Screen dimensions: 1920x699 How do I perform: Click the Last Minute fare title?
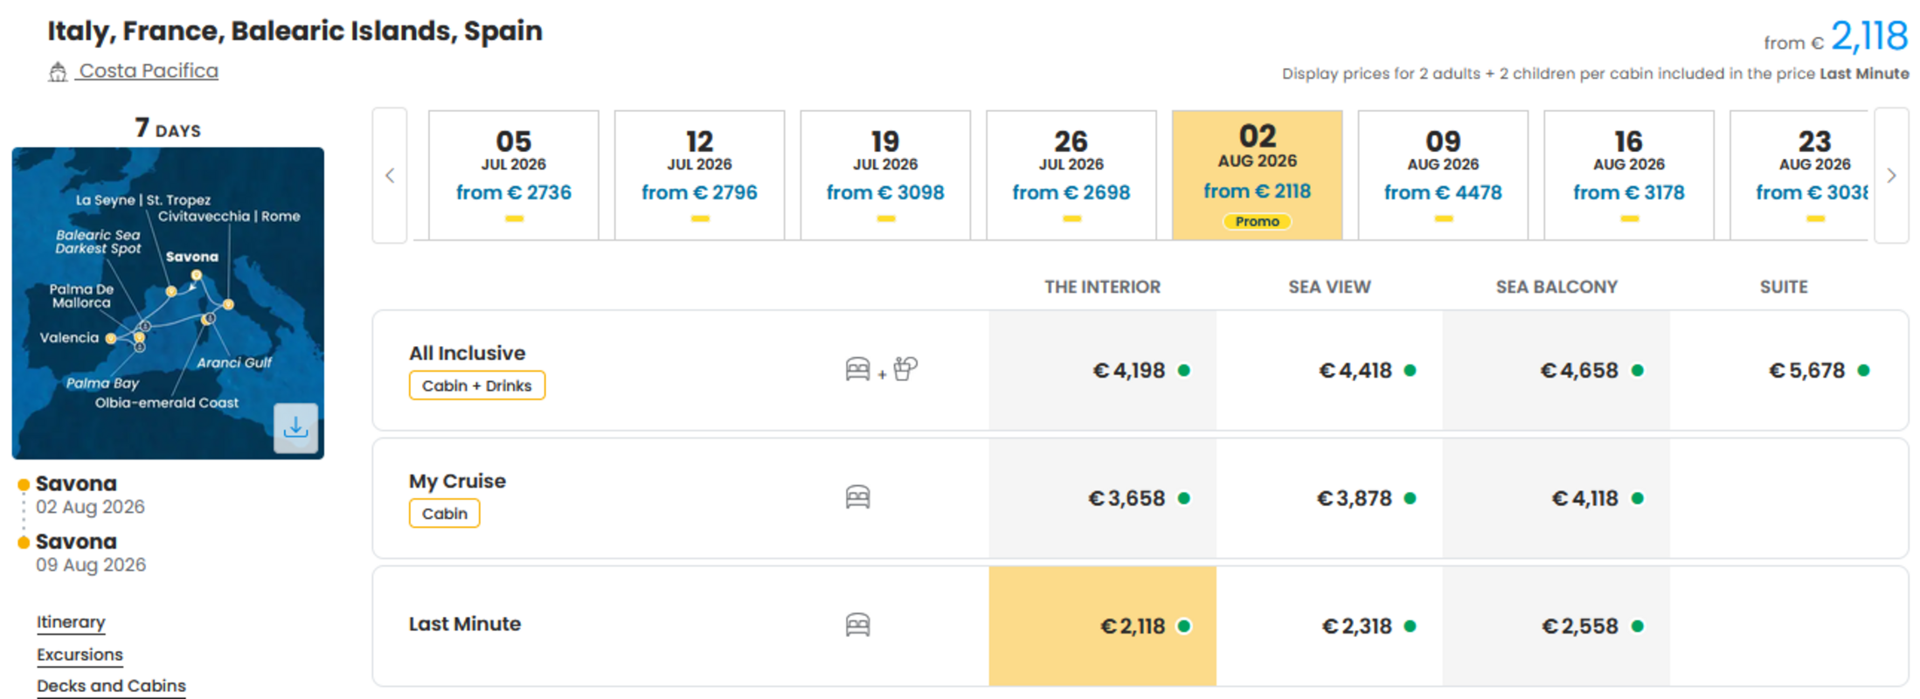pos(465,624)
